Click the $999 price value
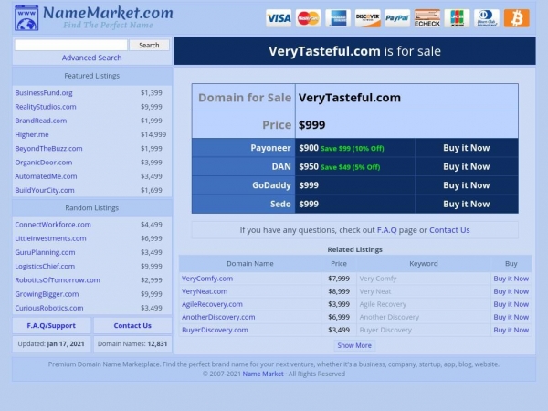548x411 pixels. [312, 125]
